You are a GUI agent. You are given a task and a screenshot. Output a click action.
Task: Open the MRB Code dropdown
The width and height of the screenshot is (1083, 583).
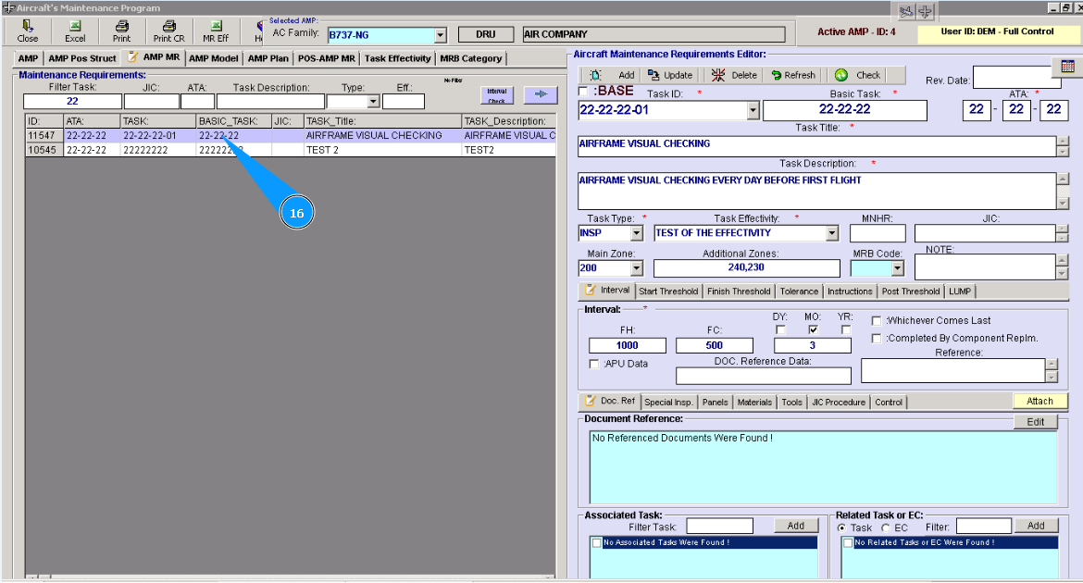pyautogui.click(x=896, y=268)
